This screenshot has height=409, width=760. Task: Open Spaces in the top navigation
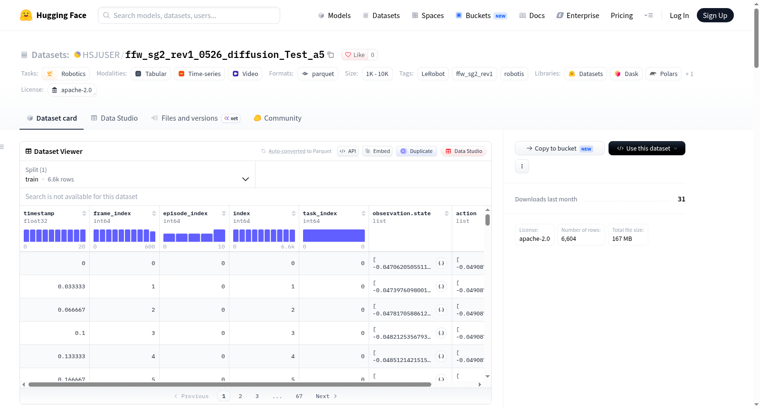click(428, 15)
